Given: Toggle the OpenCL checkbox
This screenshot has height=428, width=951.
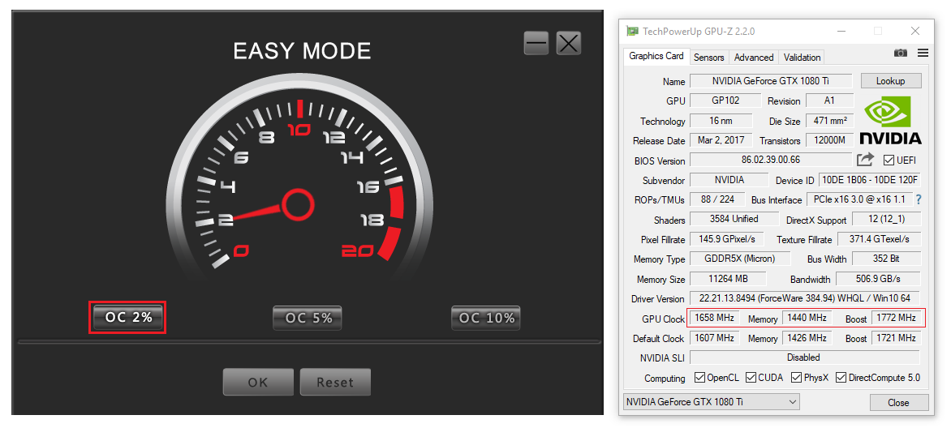Looking at the screenshot, I should (x=699, y=378).
